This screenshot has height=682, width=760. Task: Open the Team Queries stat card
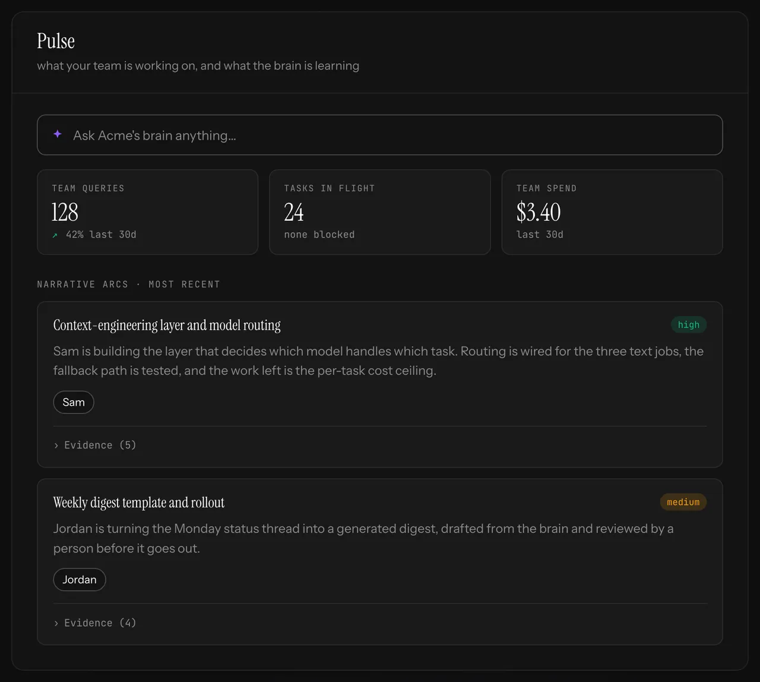[x=148, y=212]
